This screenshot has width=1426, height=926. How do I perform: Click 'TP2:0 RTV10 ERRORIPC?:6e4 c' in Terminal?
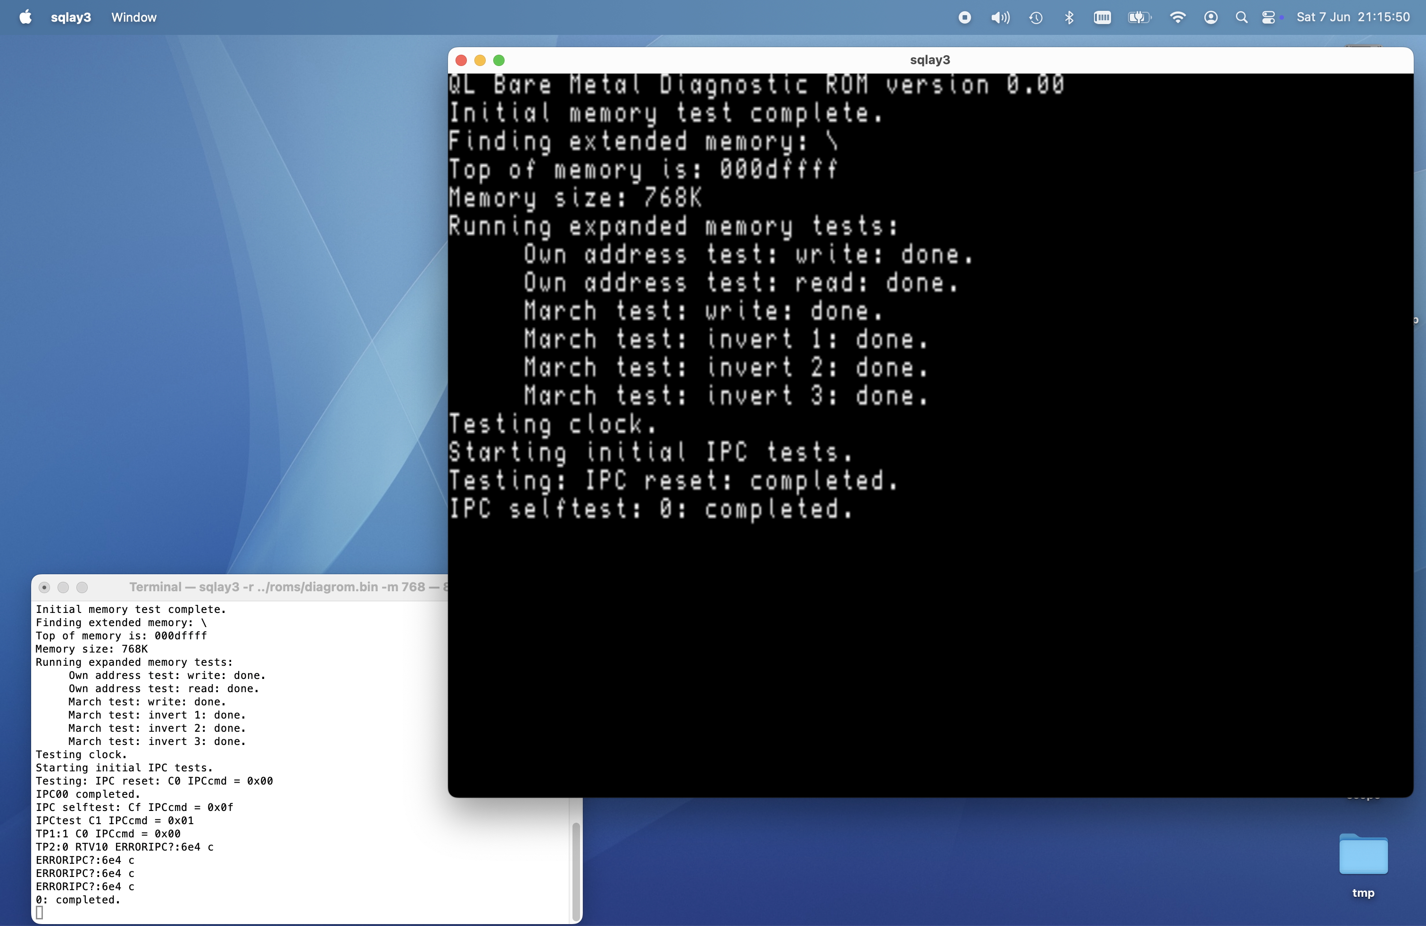(124, 846)
